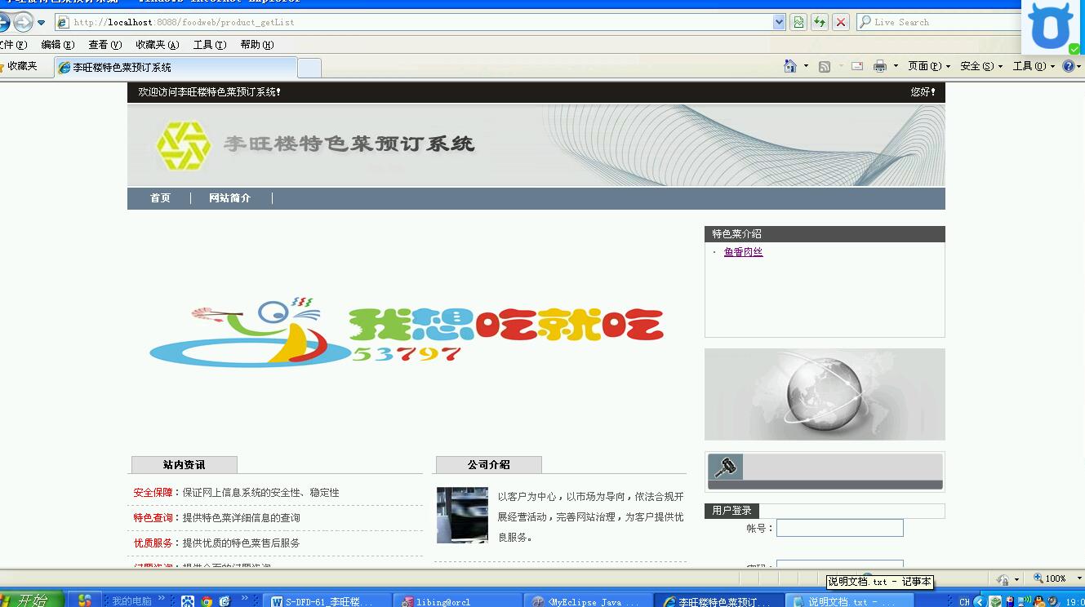This screenshot has height=607, width=1085.
Task: Click the 公司介绍 section tab
Action: 489,465
